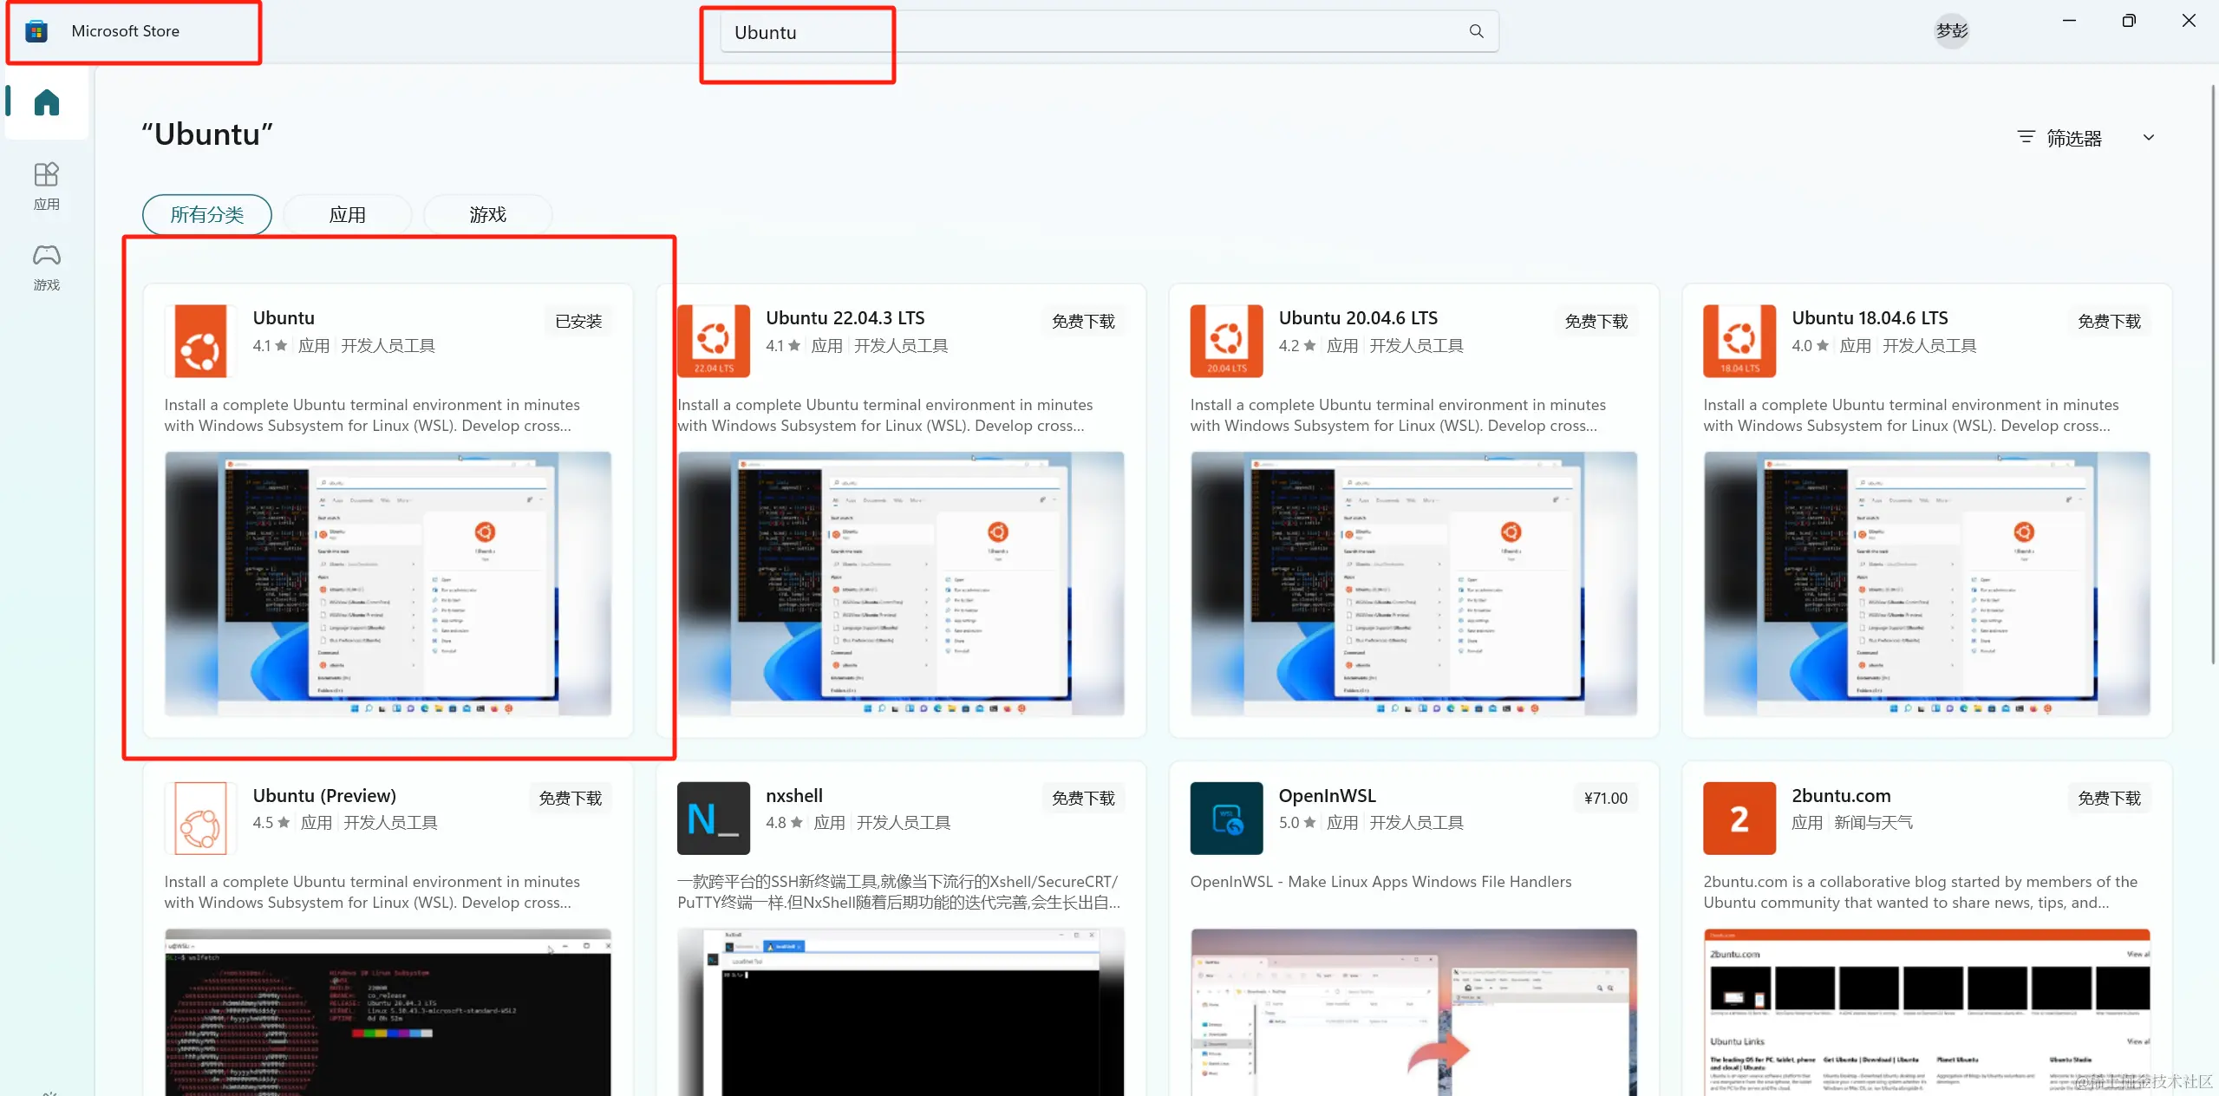The height and width of the screenshot is (1096, 2219).
Task: Click the 'nxshell' title text
Action: 794,796
